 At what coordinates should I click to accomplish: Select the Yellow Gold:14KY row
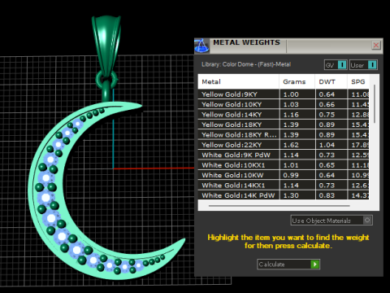pyautogui.click(x=284, y=115)
